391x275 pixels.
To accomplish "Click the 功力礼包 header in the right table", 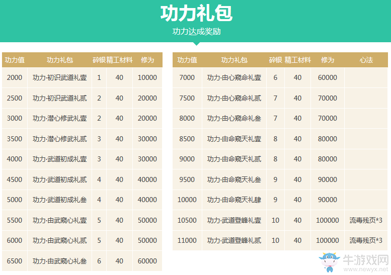I will [x=234, y=60].
